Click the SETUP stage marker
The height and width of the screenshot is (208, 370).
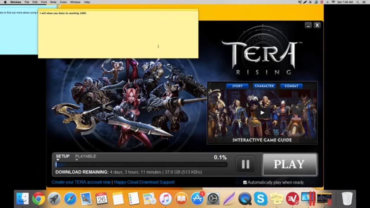pyautogui.click(x=63, y=156)
